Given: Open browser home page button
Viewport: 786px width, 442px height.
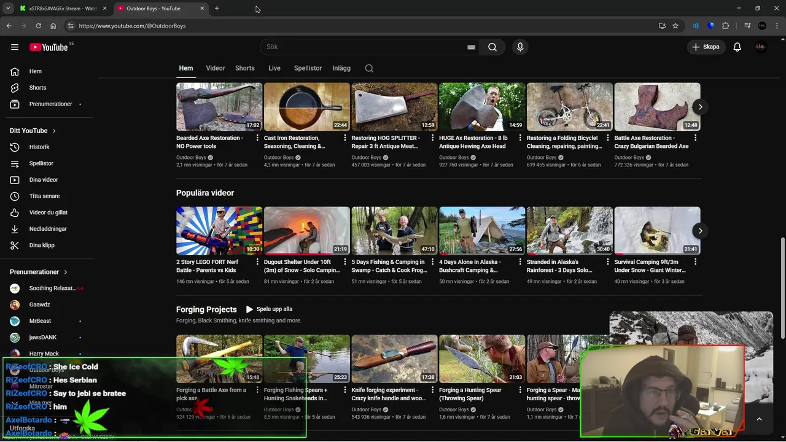Looking at the screenshot, I should (53, 26).
